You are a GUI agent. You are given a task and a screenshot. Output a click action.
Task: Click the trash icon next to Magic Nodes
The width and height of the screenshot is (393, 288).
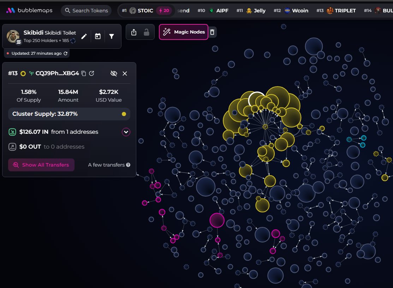[x=212, y=32]
